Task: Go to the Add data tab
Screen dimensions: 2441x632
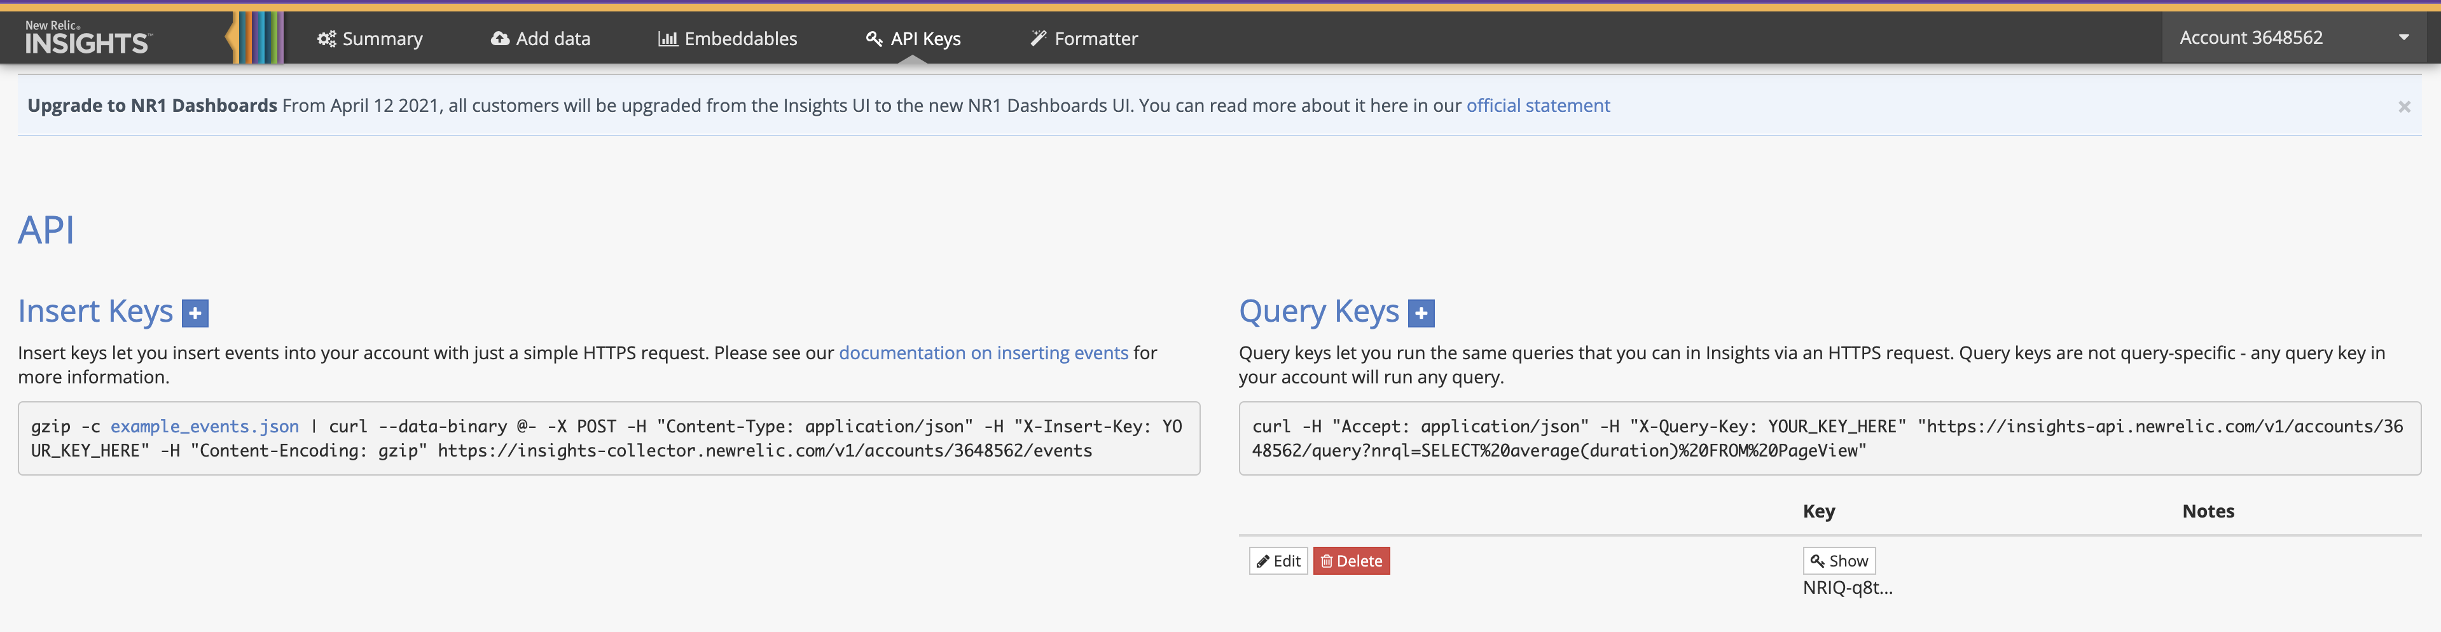Action: [x=540, y=39]
